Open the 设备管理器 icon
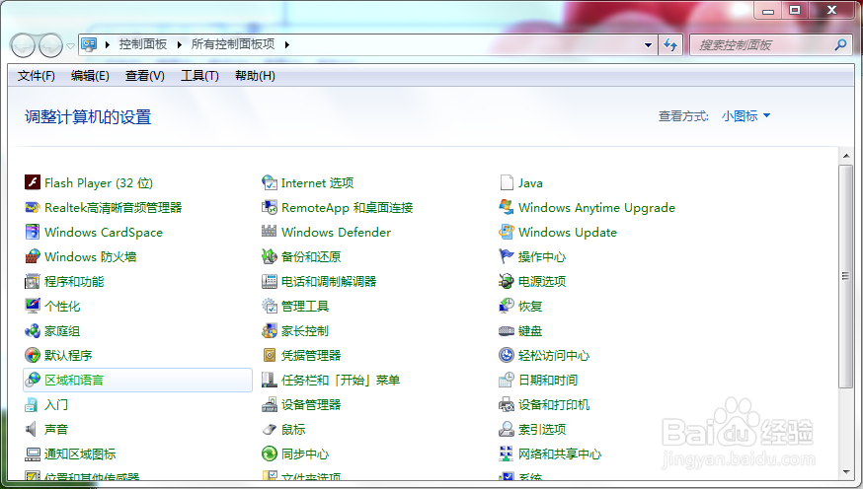This screenshot has width=863, height=489. tap(270, 404)
